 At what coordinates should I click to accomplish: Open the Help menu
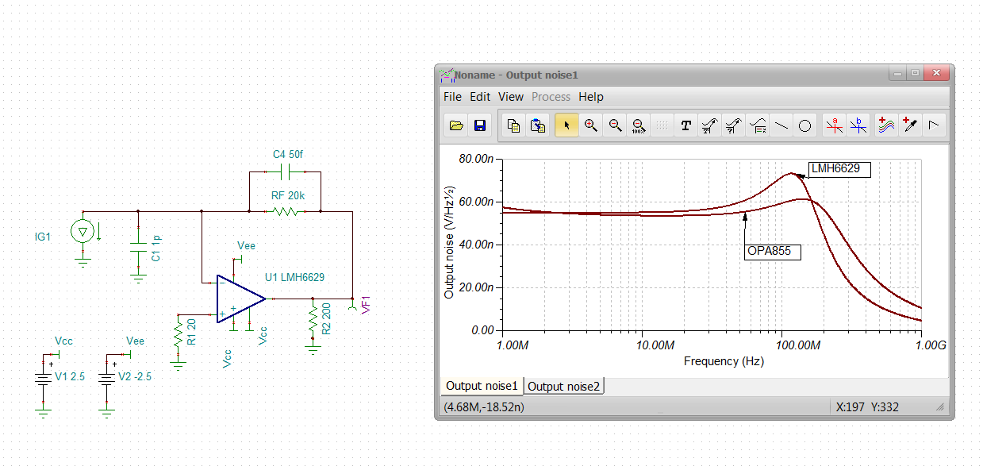tap(591, 97)
